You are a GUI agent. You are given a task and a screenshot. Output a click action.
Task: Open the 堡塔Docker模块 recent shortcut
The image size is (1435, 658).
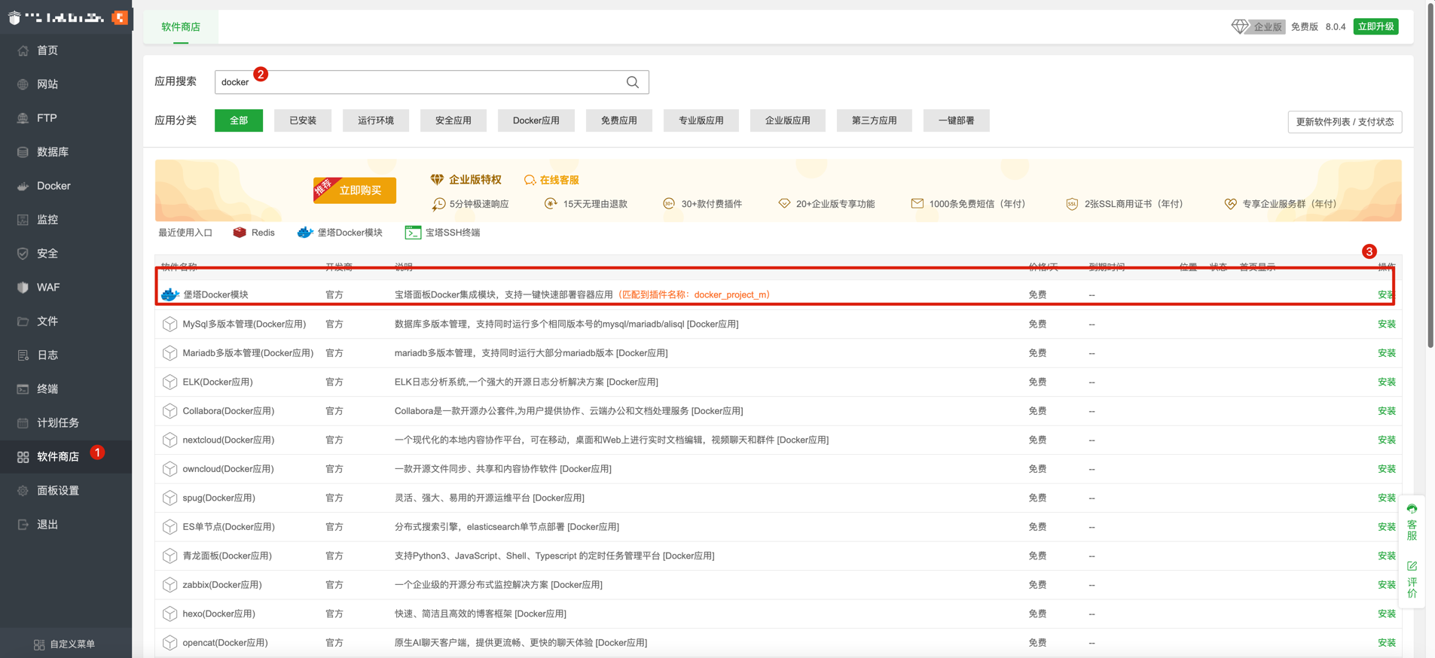tap(340, 233)
